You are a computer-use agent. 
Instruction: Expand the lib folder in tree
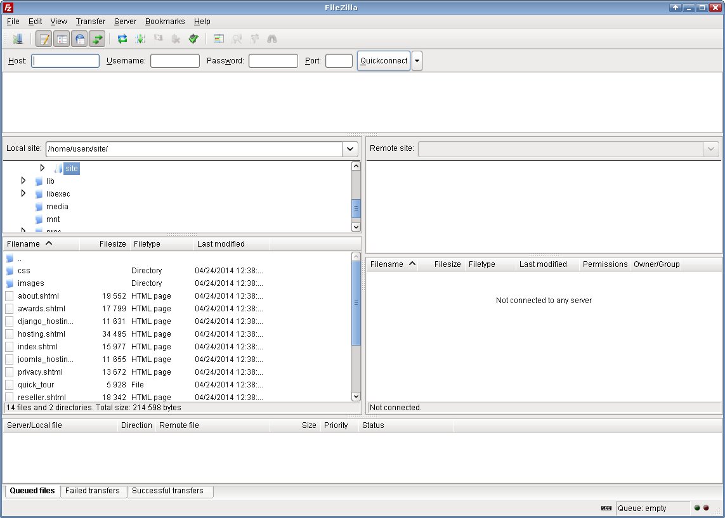pyautogui.click(x=23, y=181)
